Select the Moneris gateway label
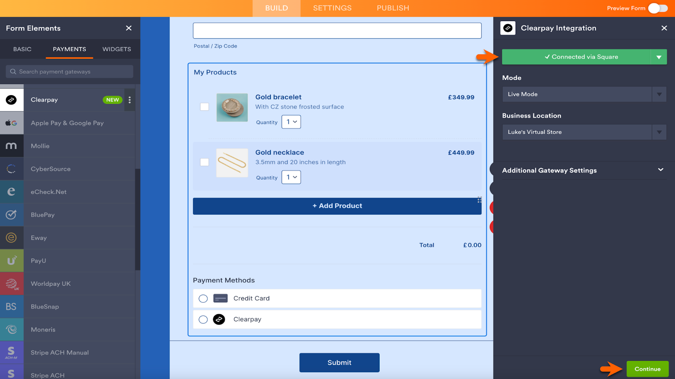 click(43, 330)
